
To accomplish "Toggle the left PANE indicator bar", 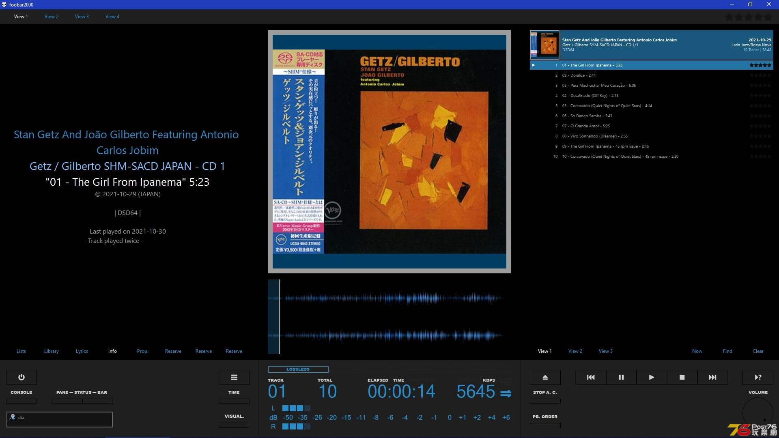I will click(67, 401).
